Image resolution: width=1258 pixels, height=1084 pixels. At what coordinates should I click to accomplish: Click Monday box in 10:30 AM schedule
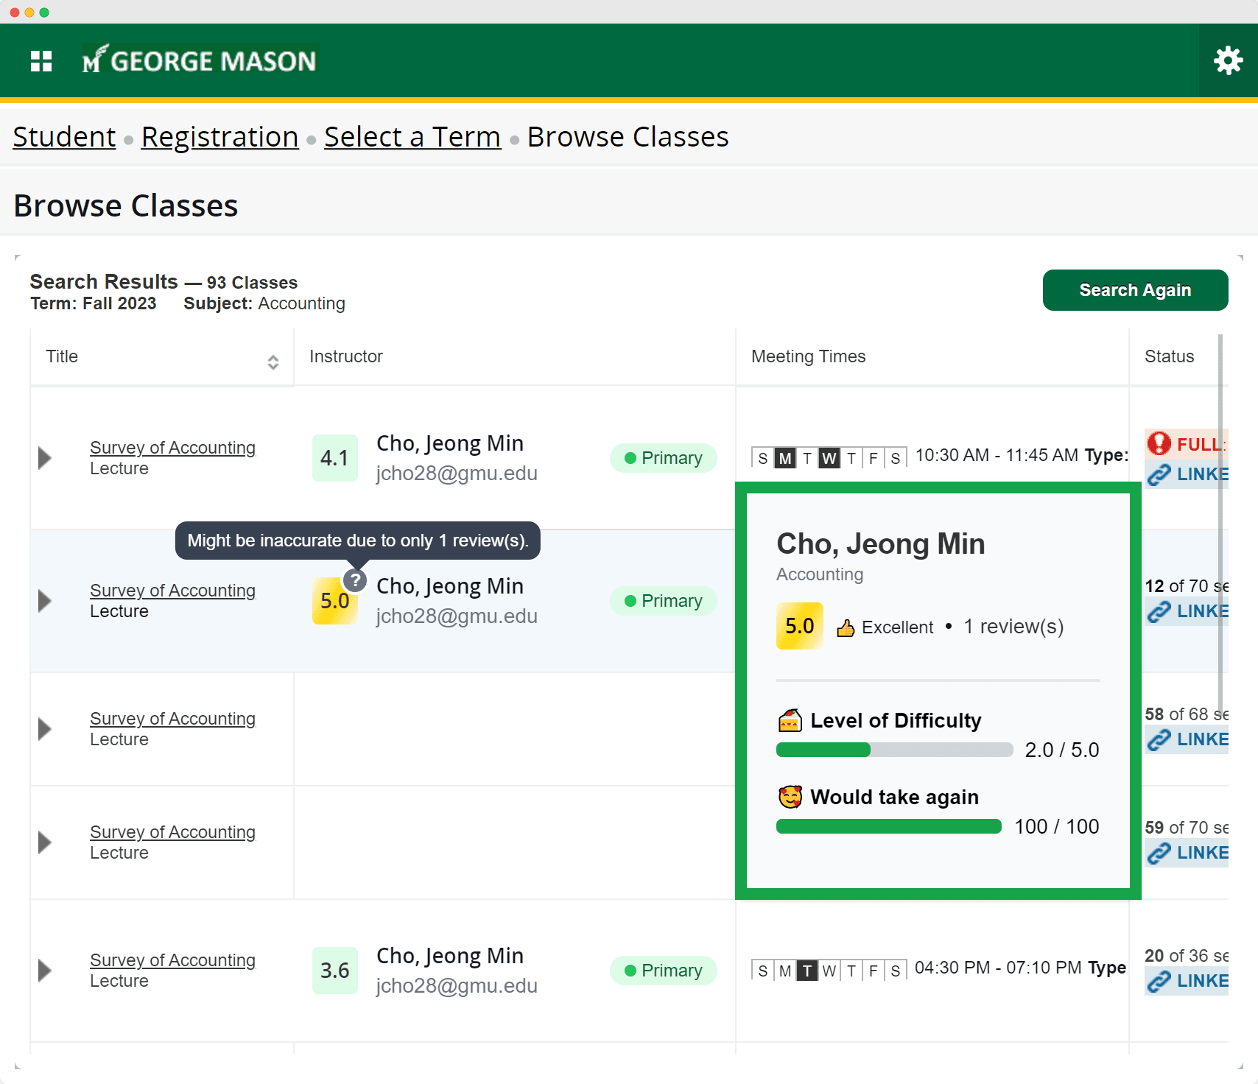785,458
